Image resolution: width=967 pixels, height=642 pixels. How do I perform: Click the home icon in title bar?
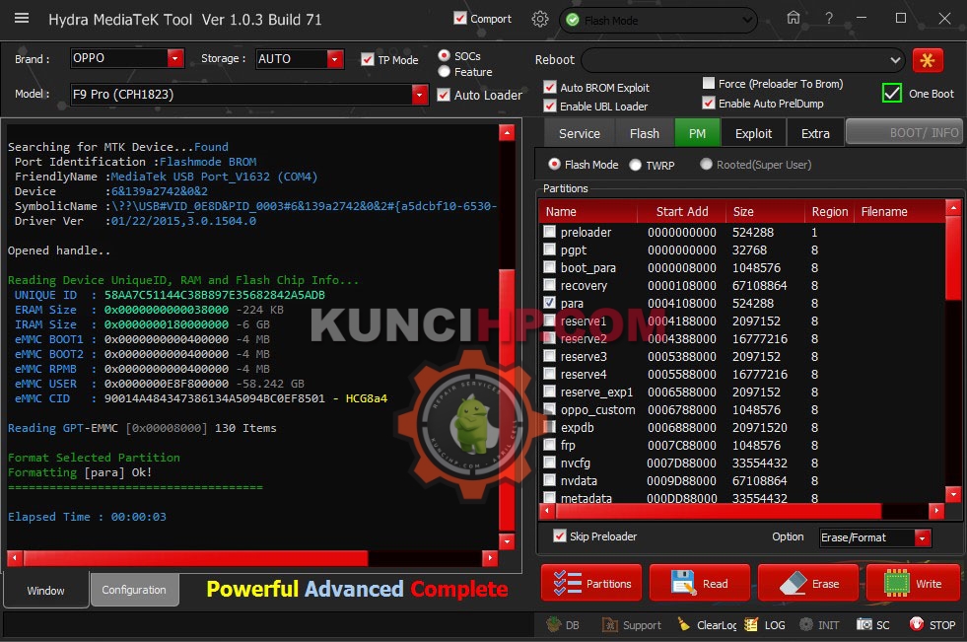click(x=794, y=18)
